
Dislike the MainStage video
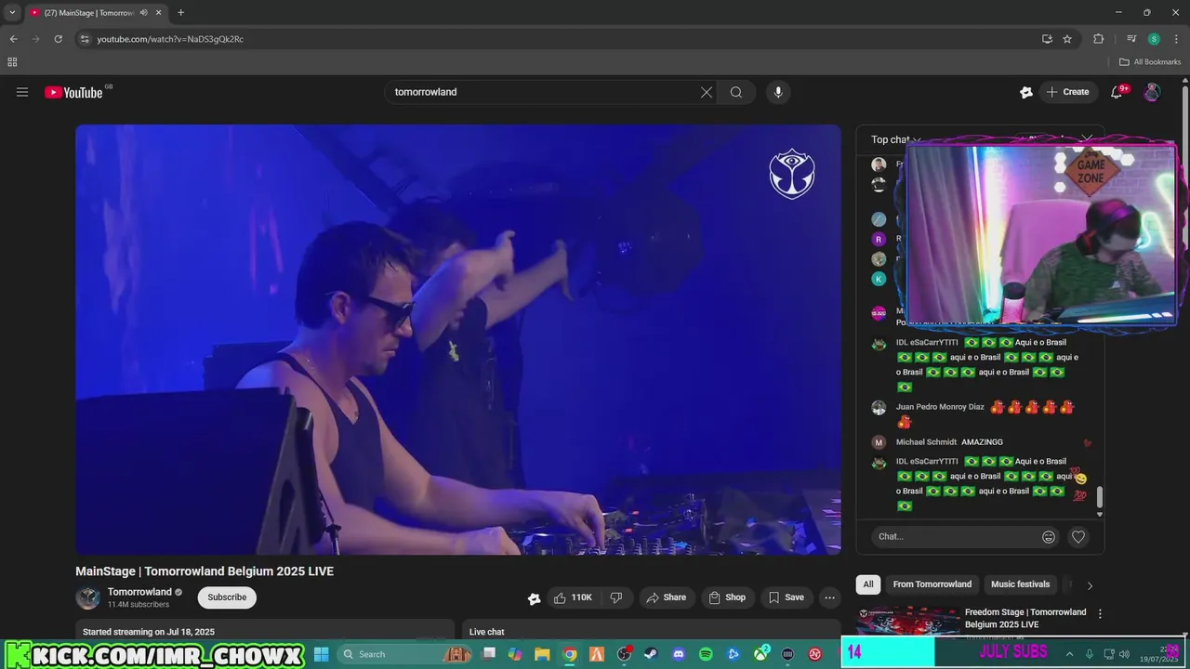pyautogui.click(x=616, y=597)
